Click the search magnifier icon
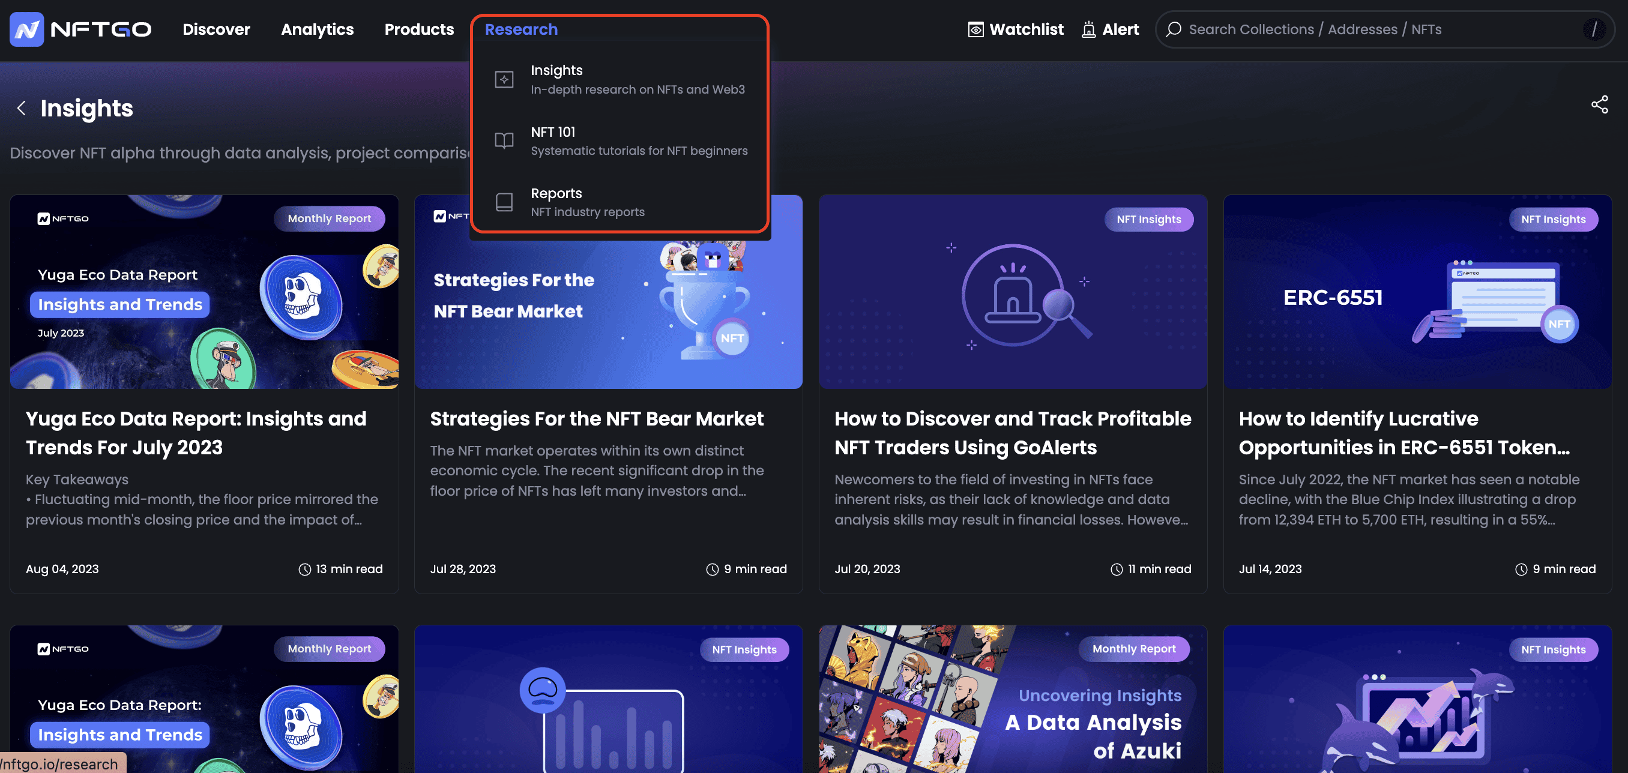The image size is (1628, 773). click(1173, 29)
